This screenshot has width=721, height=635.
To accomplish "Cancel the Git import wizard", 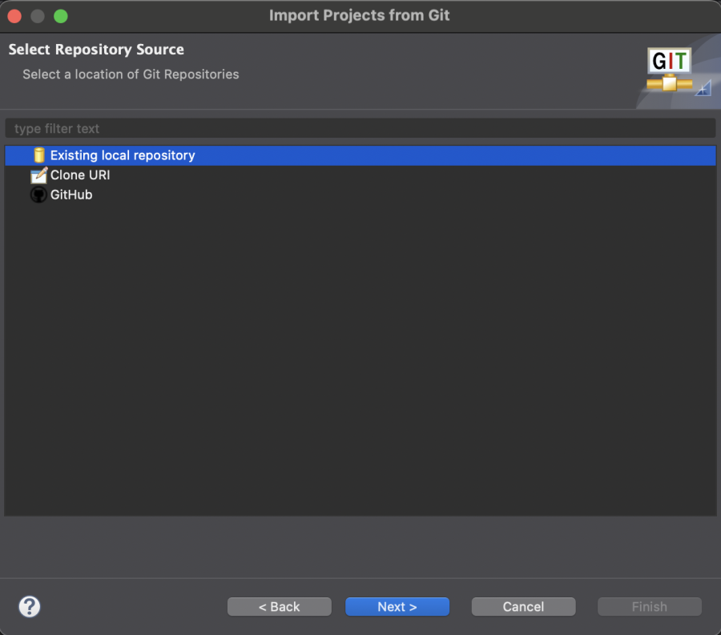I will pyautogui.click(x=523, y=607).
